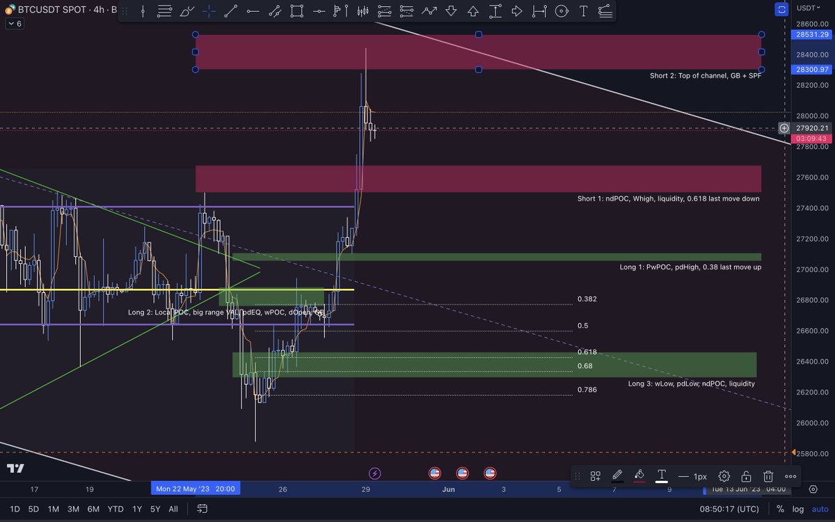
Task: Open the lightning event marker on time axis
Action: click(375, 473)
